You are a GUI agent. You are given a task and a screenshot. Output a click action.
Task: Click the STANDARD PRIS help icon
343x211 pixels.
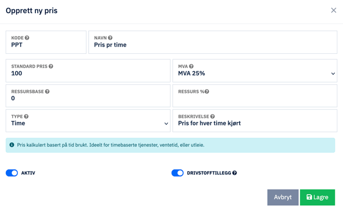click(51, 67)
